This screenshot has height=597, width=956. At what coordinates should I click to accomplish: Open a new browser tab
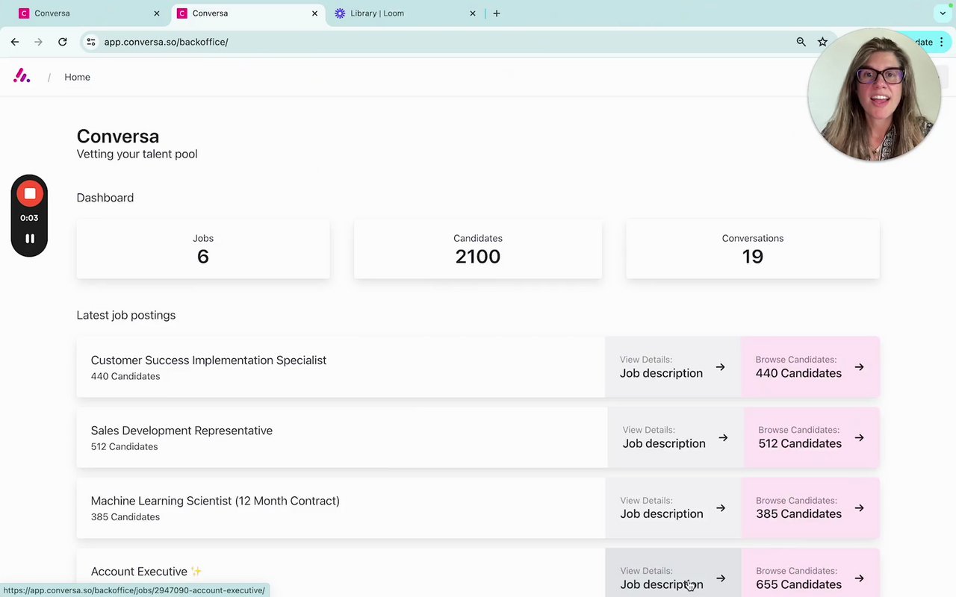click(497, 13)
